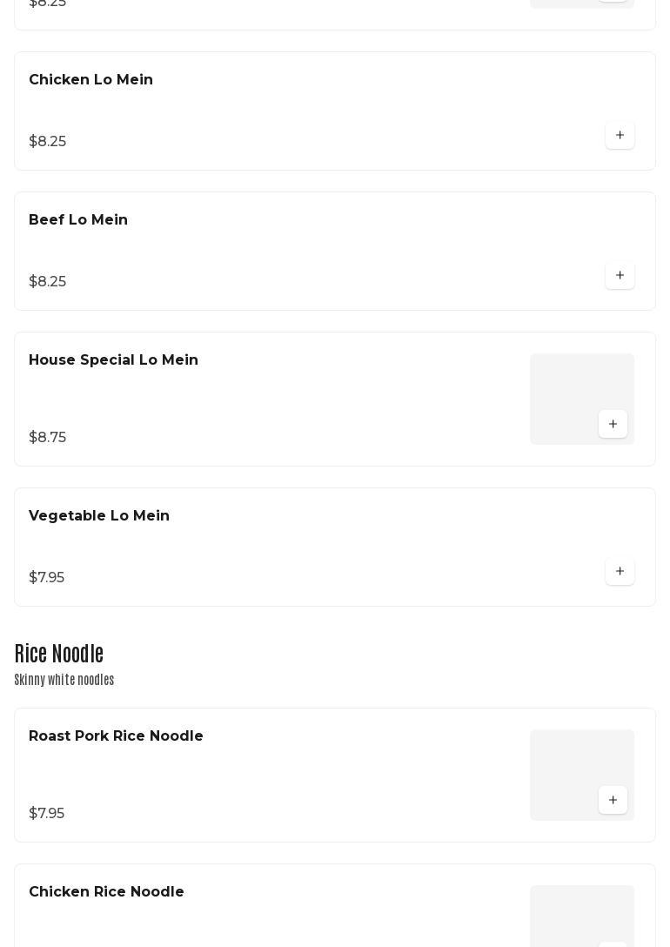Add Vegetable Lo Mein with plus icon
Screen dimensions: 670x947
[620, 571]
